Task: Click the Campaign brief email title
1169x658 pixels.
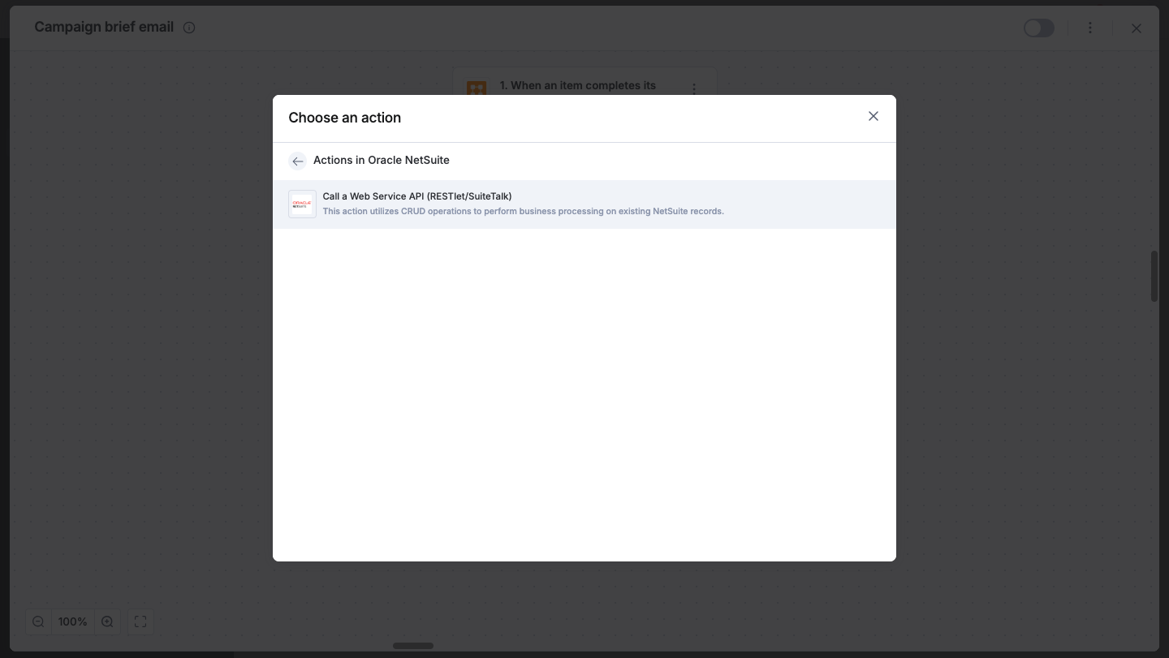Action: tap(104, 27)
